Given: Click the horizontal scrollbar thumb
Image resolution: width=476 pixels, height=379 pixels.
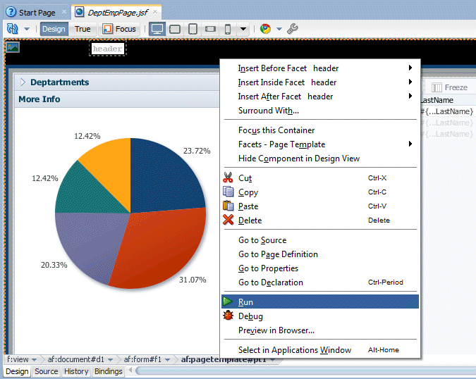Looking at the screenshot, I should (305, 371).
